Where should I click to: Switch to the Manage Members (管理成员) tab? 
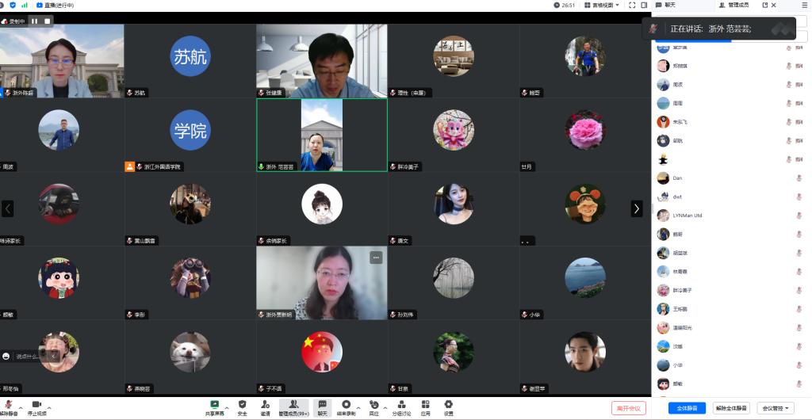(x=733, y=5)
